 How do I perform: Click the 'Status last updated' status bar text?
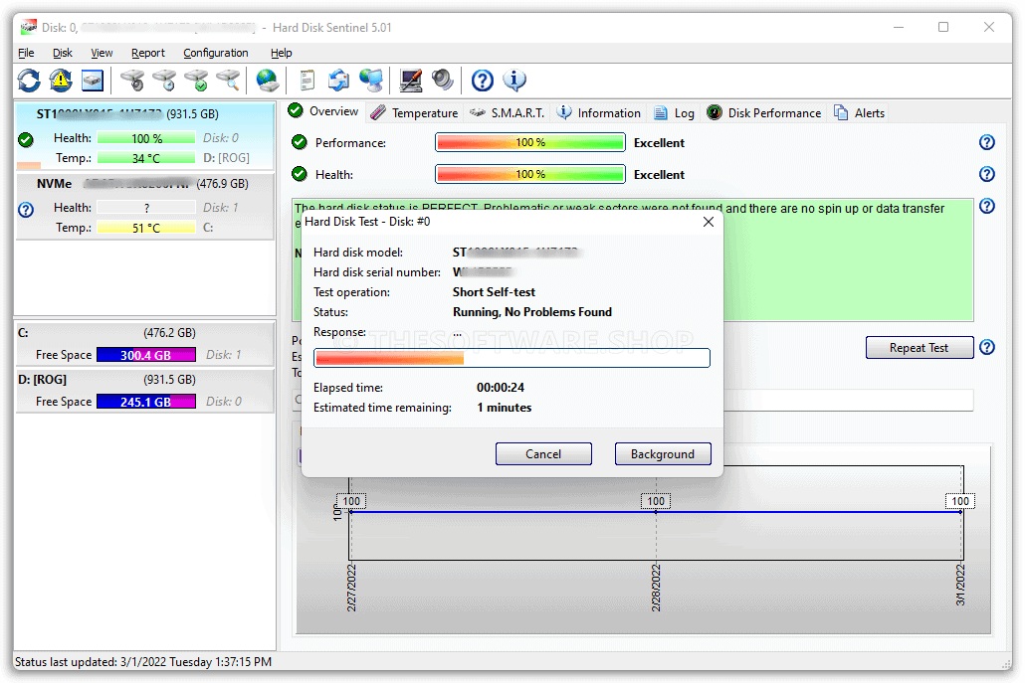143,661
